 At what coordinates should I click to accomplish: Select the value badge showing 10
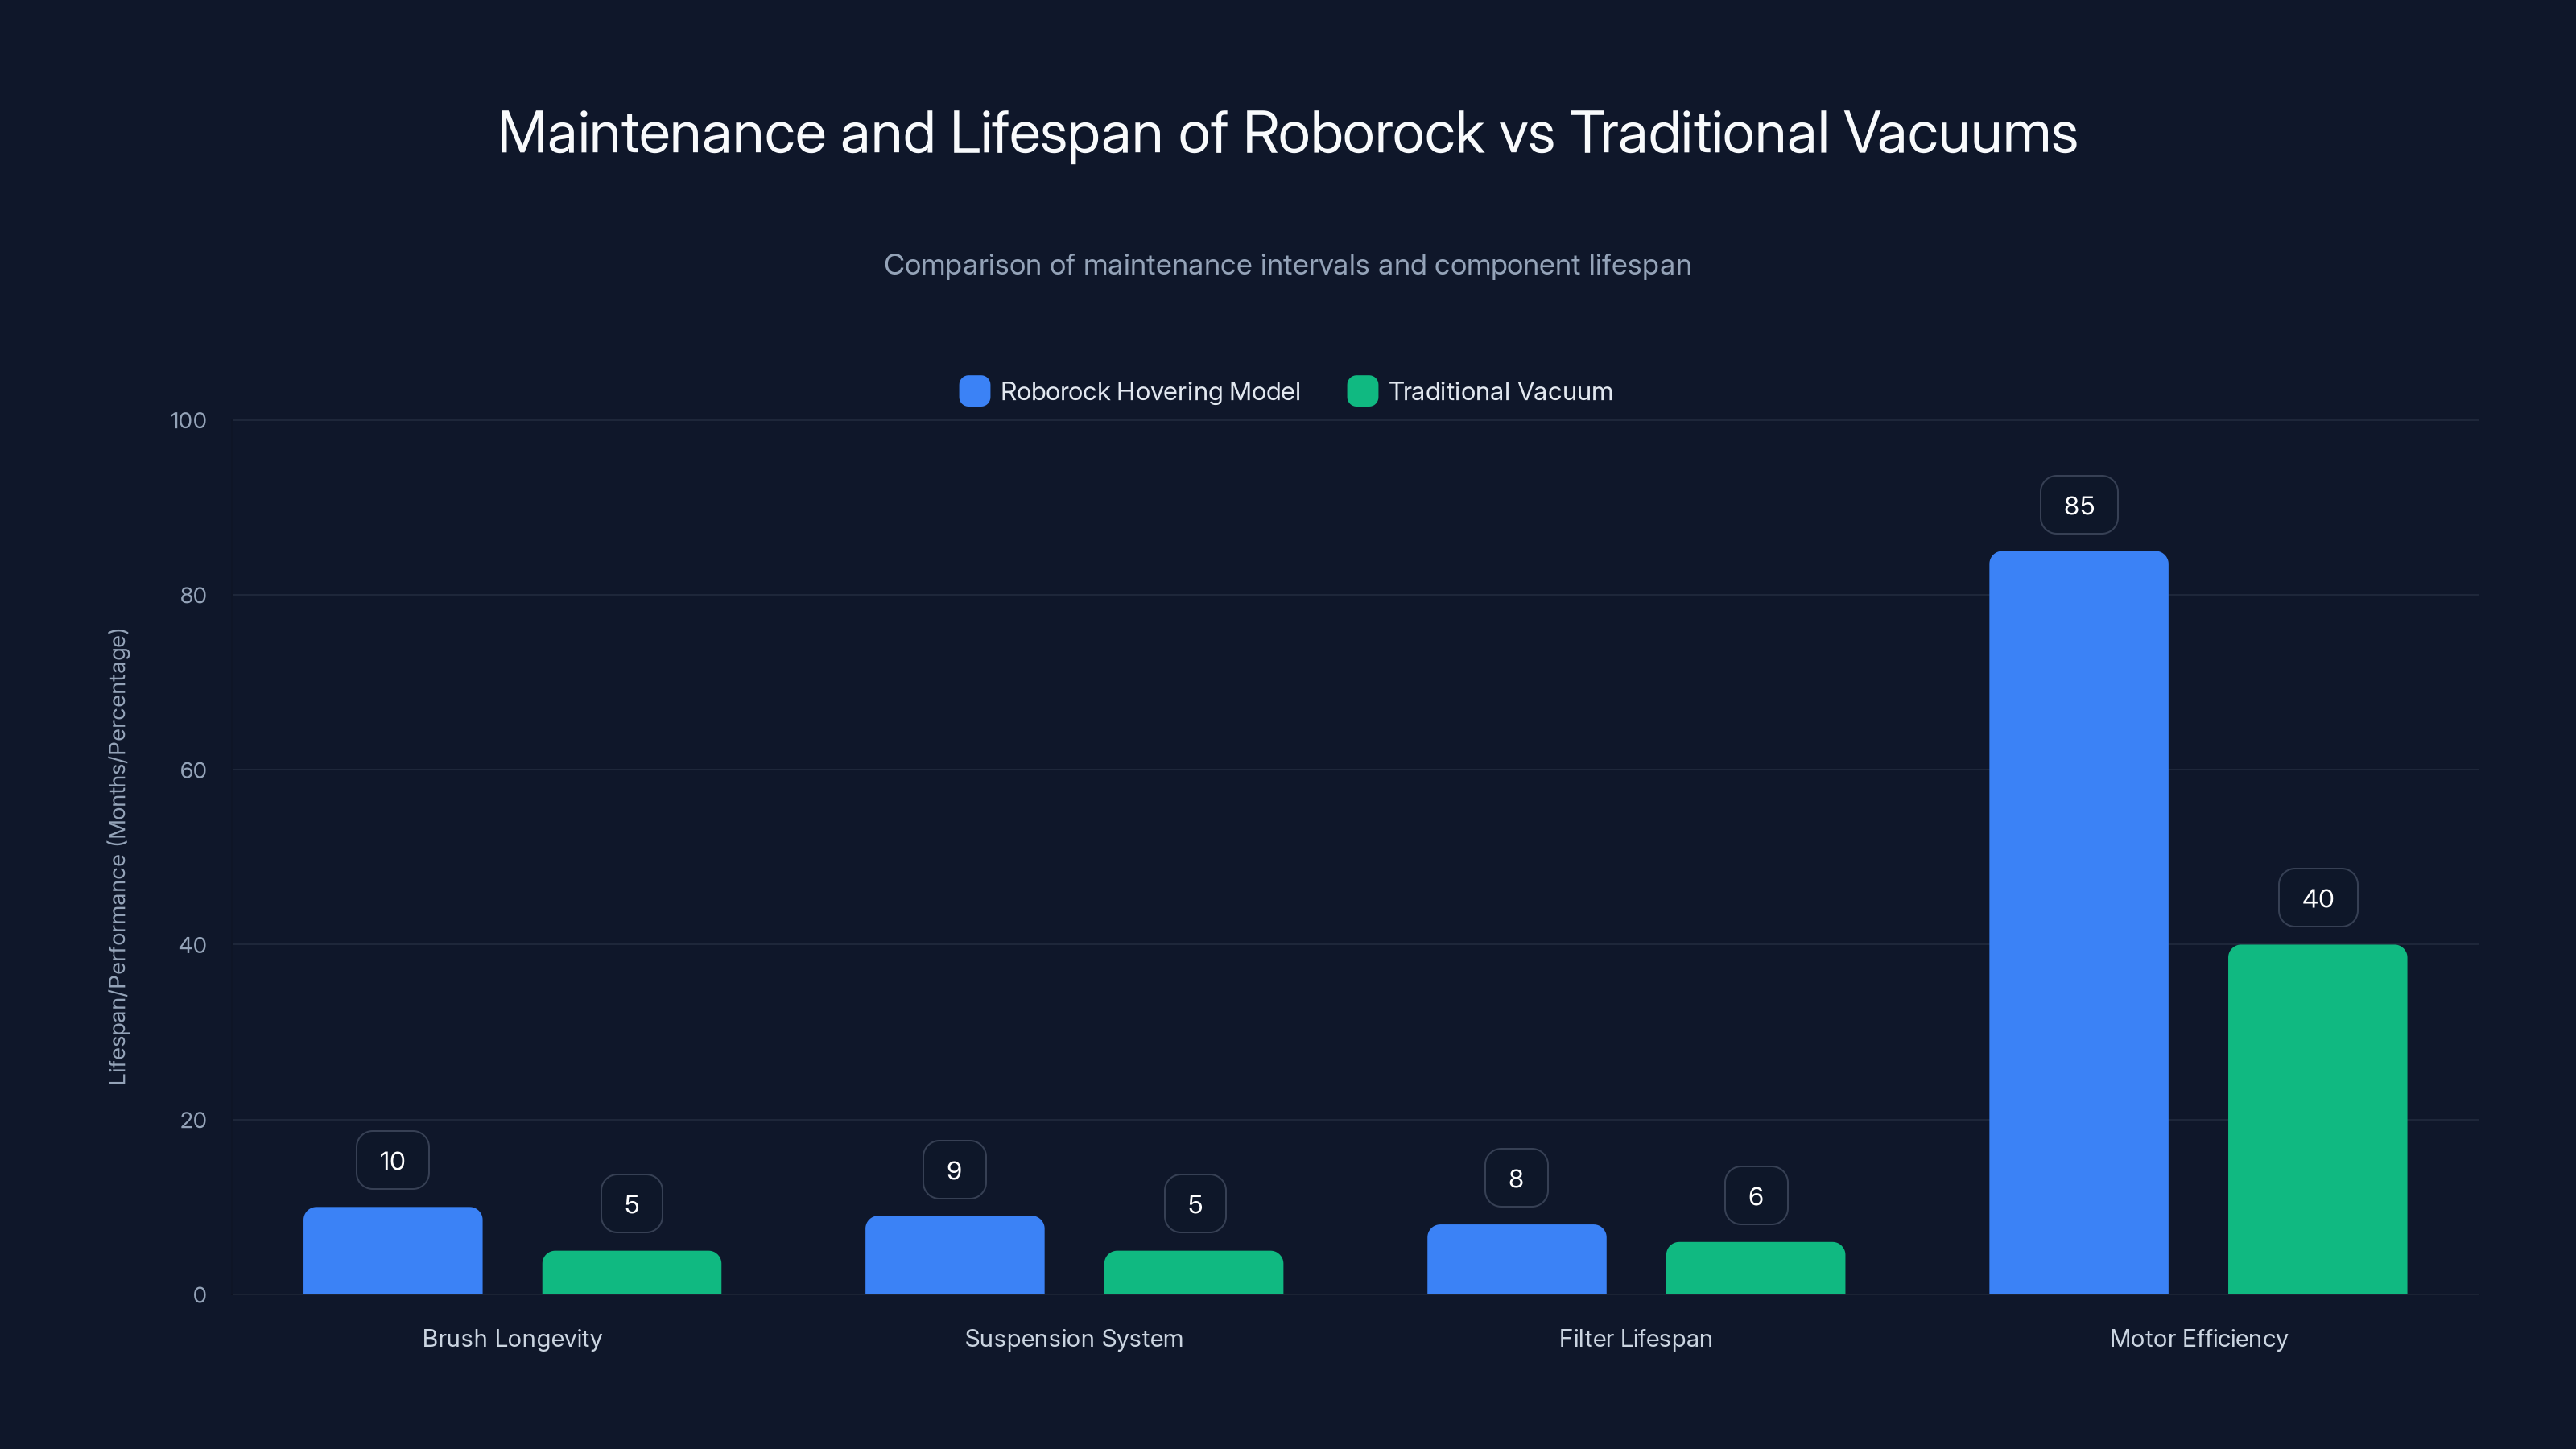click(392, 1160)
